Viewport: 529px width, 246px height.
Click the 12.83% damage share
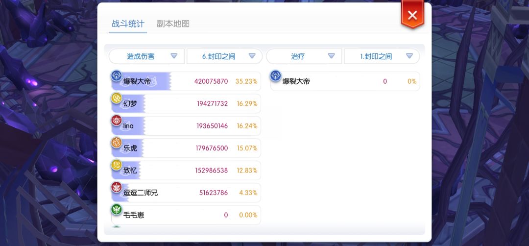pyautogui.click(x=247, y=171)
